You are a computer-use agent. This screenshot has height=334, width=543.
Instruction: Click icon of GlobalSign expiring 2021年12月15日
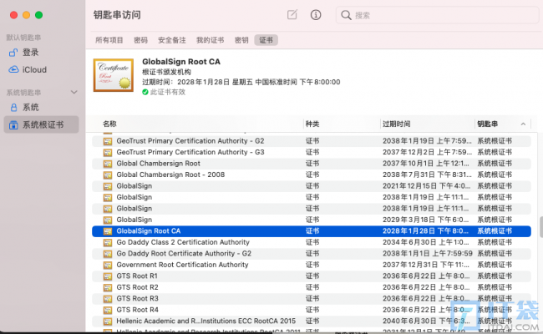click(x=108, y=186)
